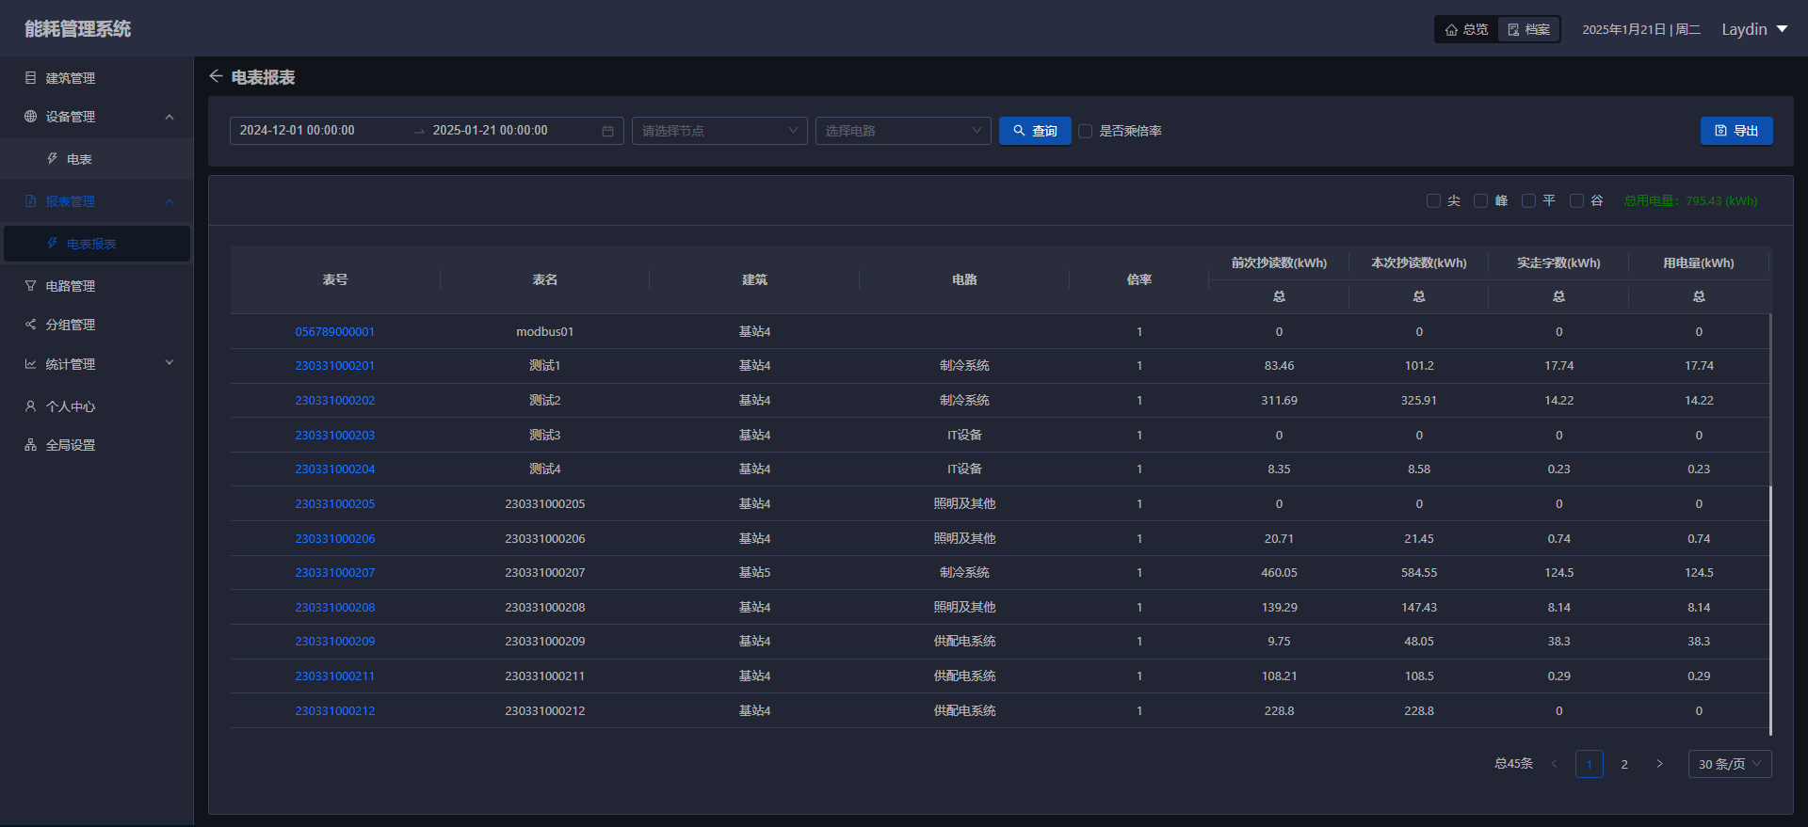Check the 尖 checkbox
1808x827 pixels.
point(1433,200)
